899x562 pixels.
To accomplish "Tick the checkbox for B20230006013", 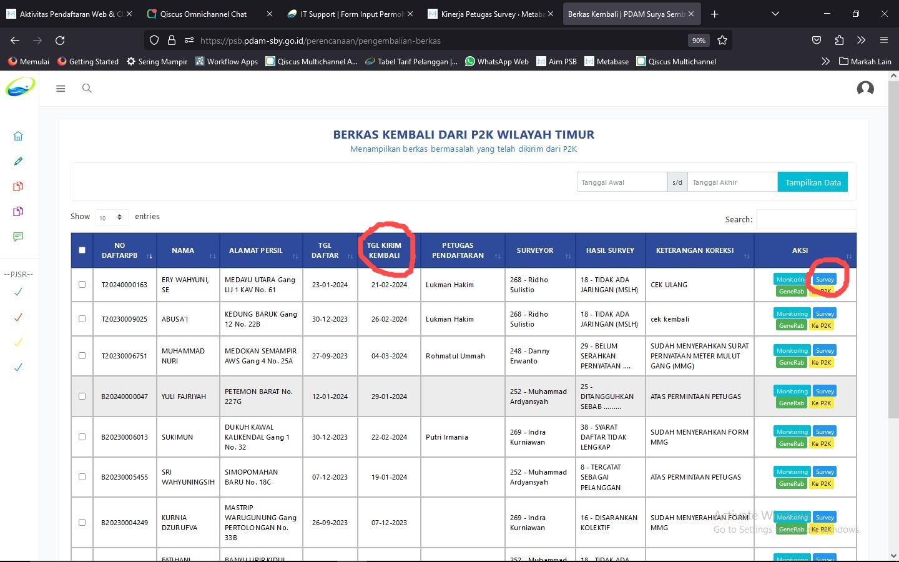I will tap(82, 437).
